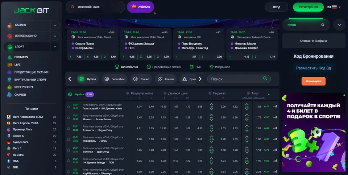This screenshot has height=175, width=348.
Task: Open statistics bars for Галатасарай match
Action: (275, 107)
